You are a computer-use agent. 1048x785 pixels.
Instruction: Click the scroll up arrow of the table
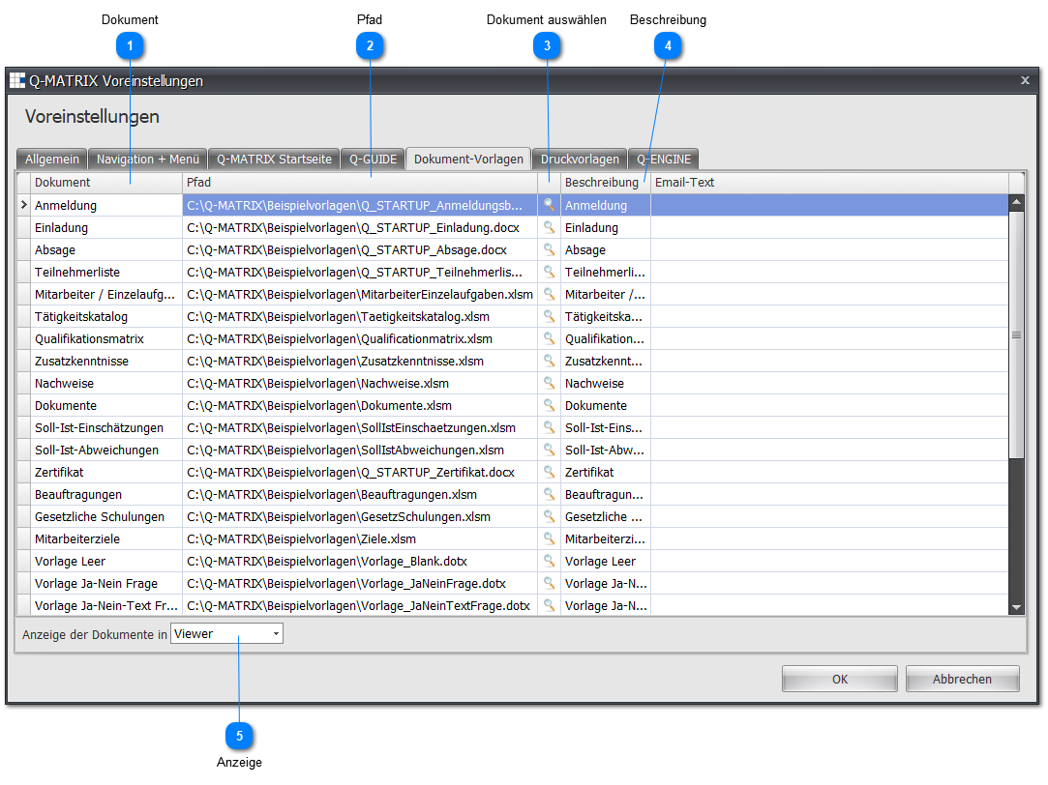[1017, 202]
